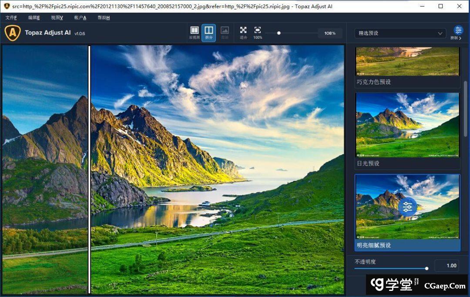
Task: Open the 编辑 (Edit) menu
Action: pos(34,17)
